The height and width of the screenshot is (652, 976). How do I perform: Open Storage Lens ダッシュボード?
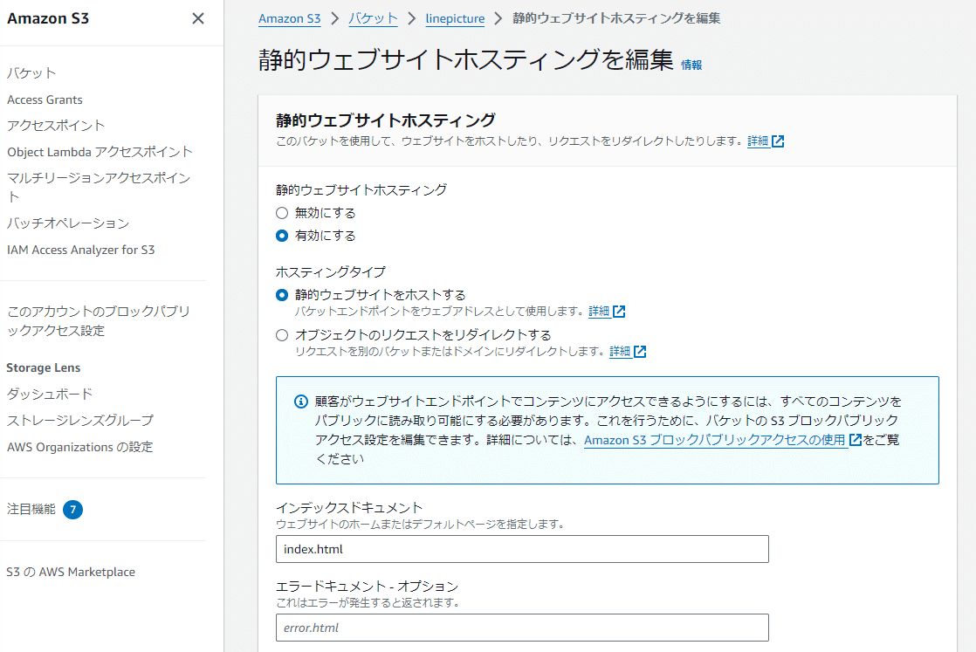(x=50, y=394)
